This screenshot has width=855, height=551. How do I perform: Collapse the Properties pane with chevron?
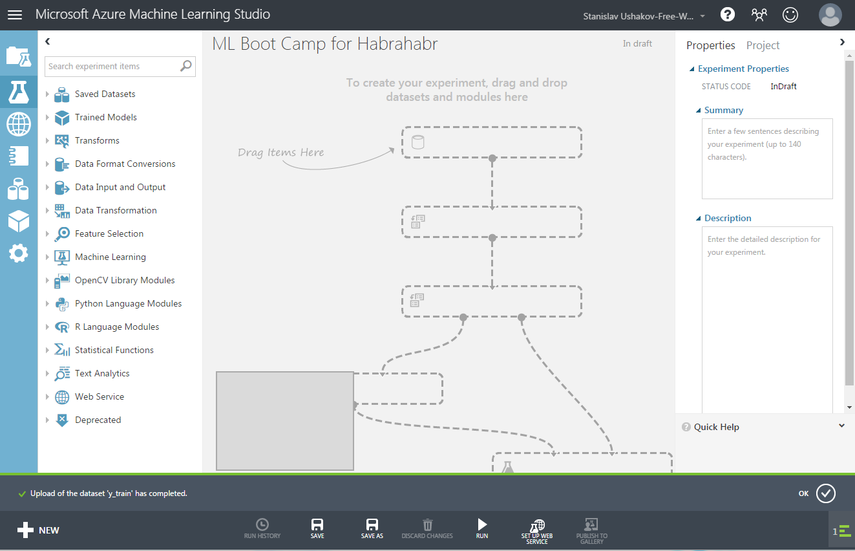pyautogui.click(x=842, y=41)
